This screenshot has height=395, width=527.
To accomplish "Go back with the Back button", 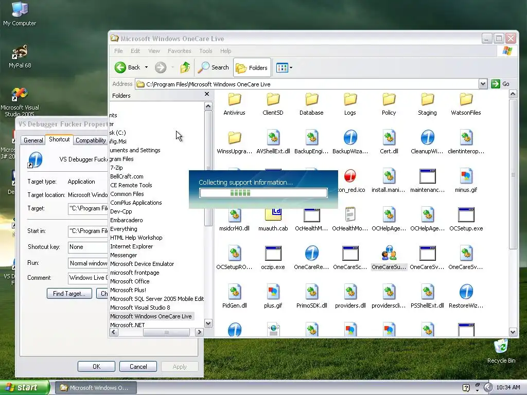I will [128, 67].
